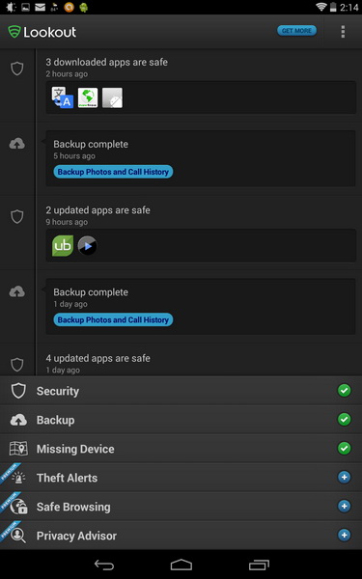Open the green ub app icon
362x579 pixels.
63,246
